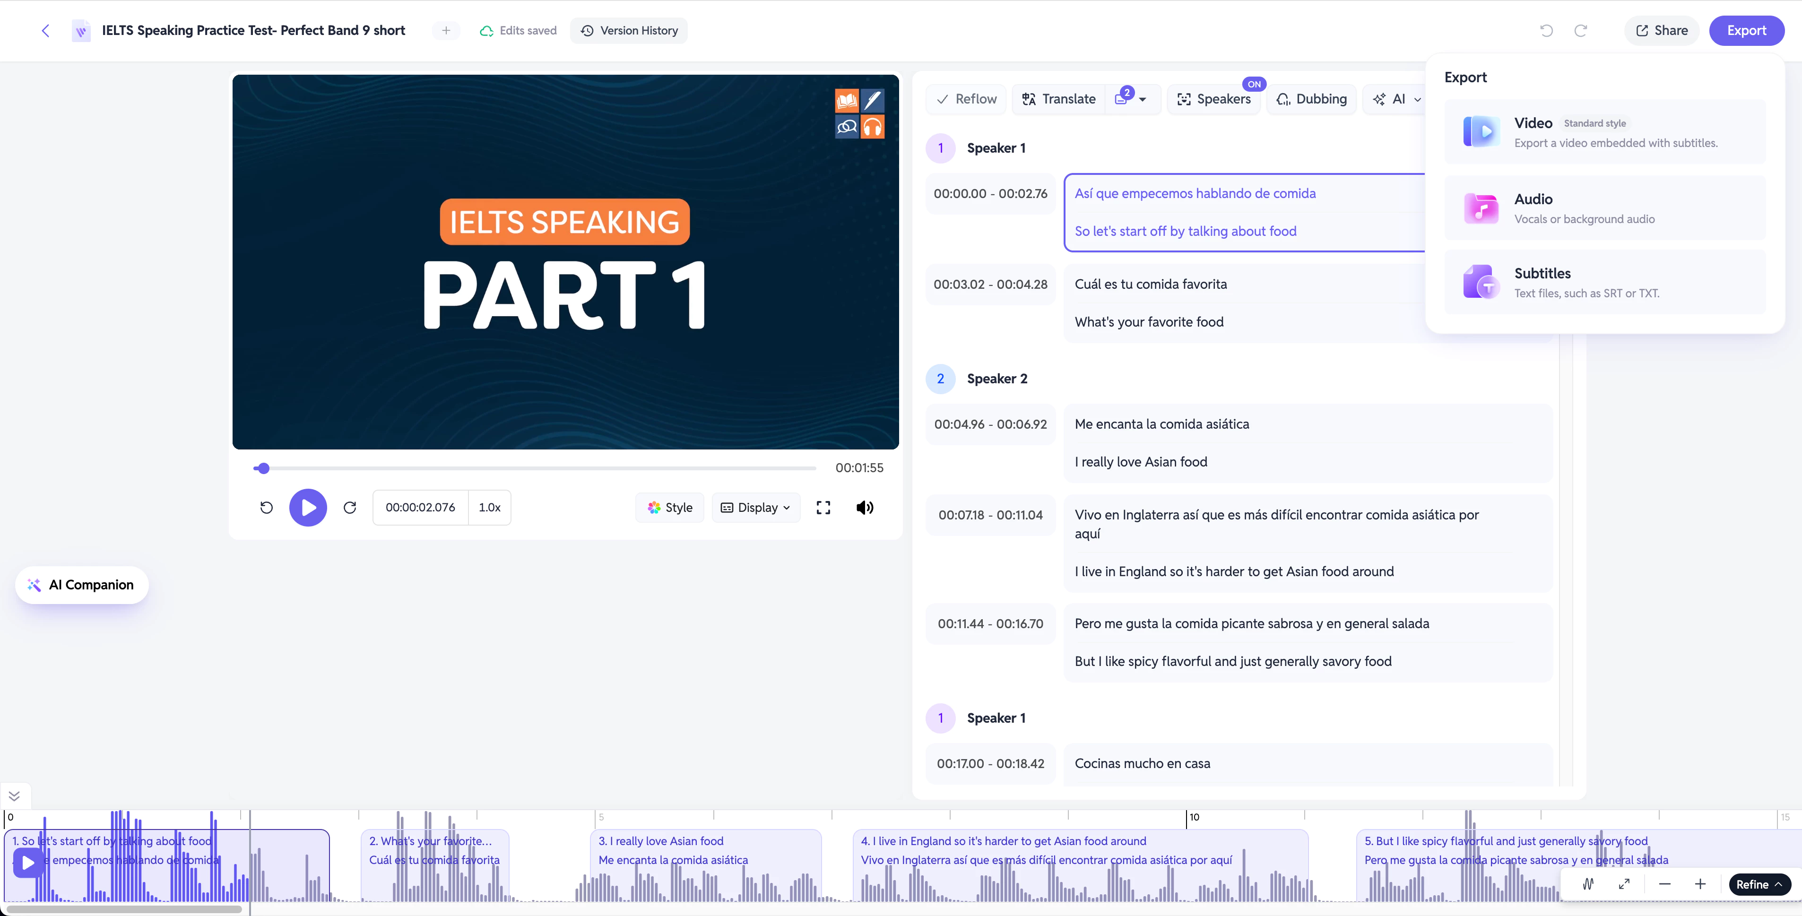
Task: Open the translation languages dropdown with badge 2
Action: [1131, 99]
